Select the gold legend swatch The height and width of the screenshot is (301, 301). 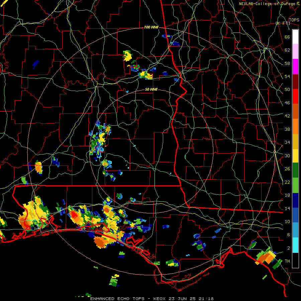[295, 141]
